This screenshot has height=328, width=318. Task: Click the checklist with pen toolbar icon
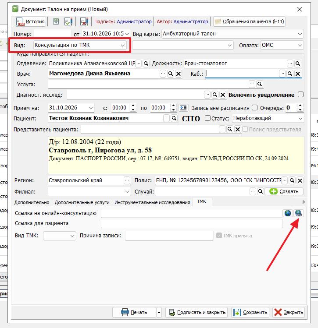point(68,21)
